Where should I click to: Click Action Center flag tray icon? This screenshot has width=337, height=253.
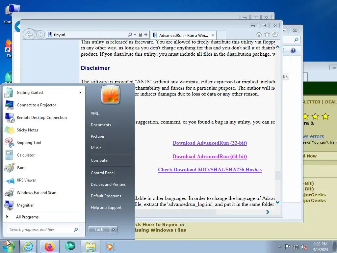coord(288,247)
